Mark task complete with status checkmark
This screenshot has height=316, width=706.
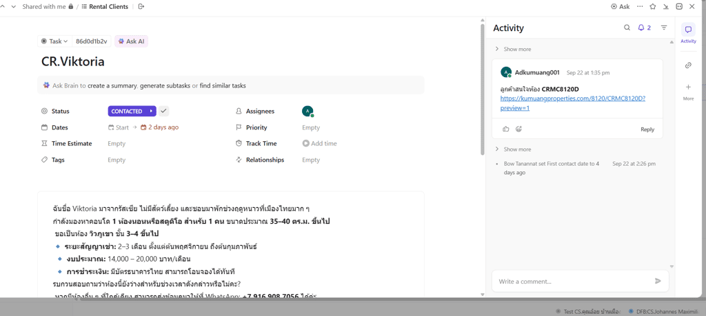pyautogui.click(x=163, y=111)
